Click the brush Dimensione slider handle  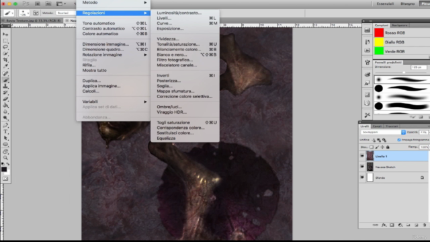[404, 73]
